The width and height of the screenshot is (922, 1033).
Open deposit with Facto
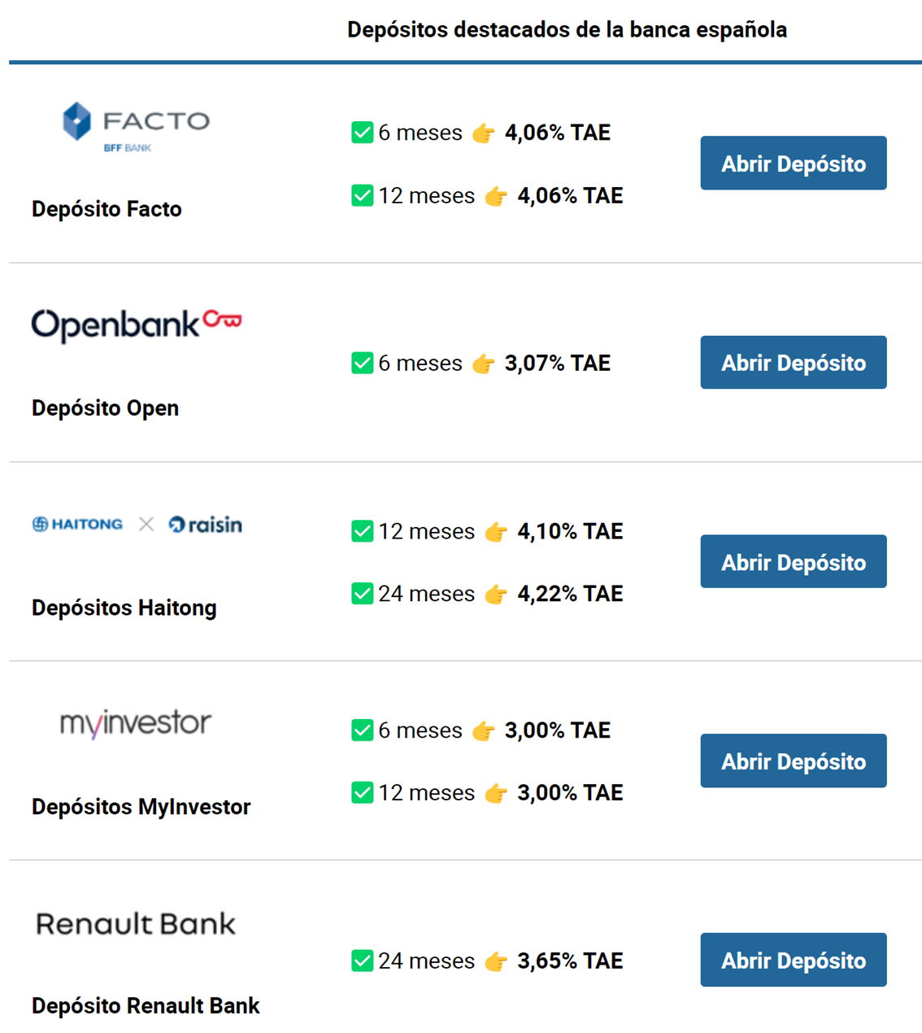coord(793,163)
